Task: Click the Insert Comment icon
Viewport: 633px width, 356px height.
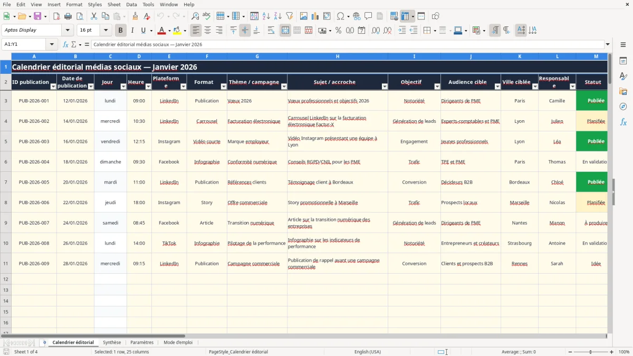Action: point(368,16)
